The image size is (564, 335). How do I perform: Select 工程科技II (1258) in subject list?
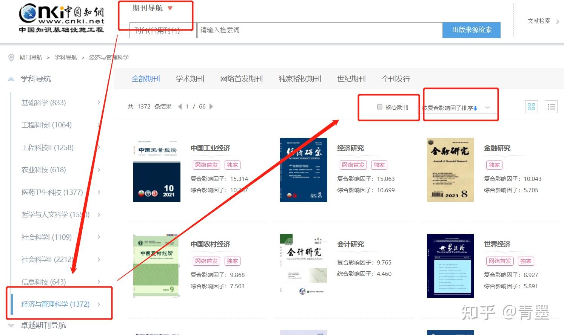click(48, 147)
